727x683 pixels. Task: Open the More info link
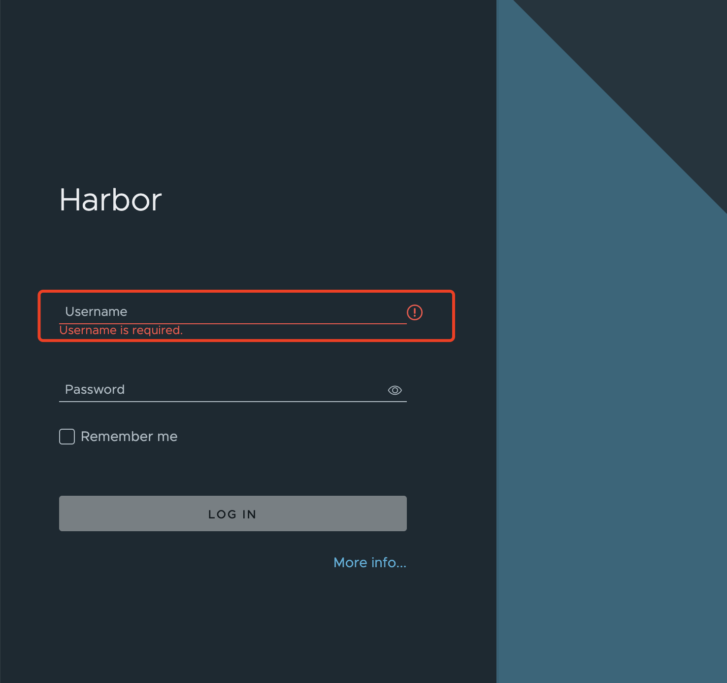(x=369, y=562)
